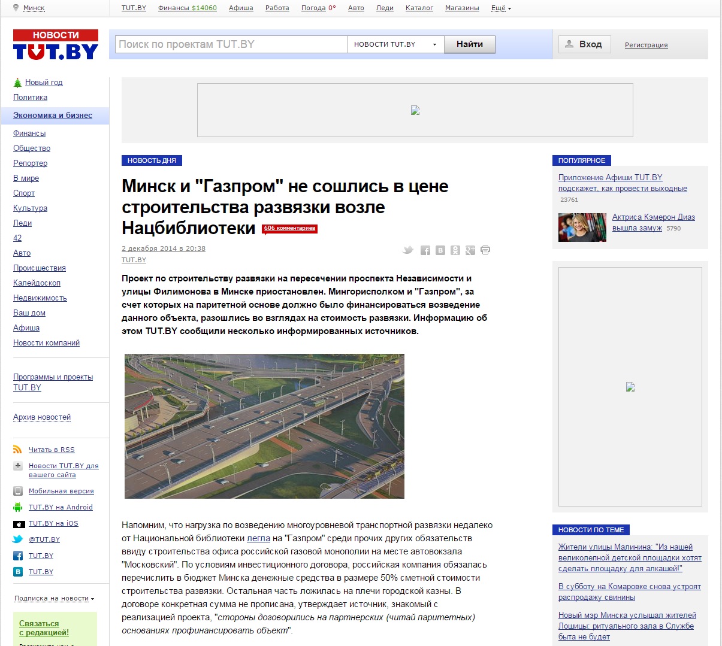Go to the 'Калейдоскоп' section
The height and width of the screenshot is (646, 722).
37,283
